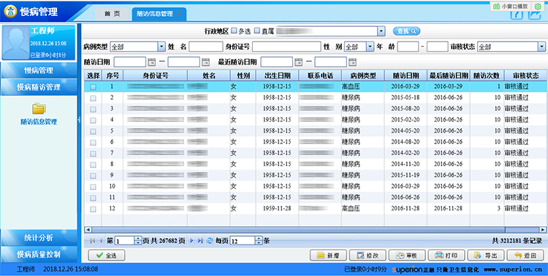Go to the first page
This screenshot has width=548, height=276.
click(93, 240)
